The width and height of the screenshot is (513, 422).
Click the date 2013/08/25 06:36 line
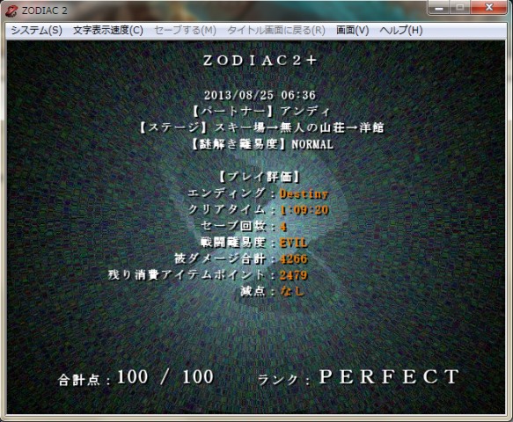pyautogui.click(x=260, y=96)
